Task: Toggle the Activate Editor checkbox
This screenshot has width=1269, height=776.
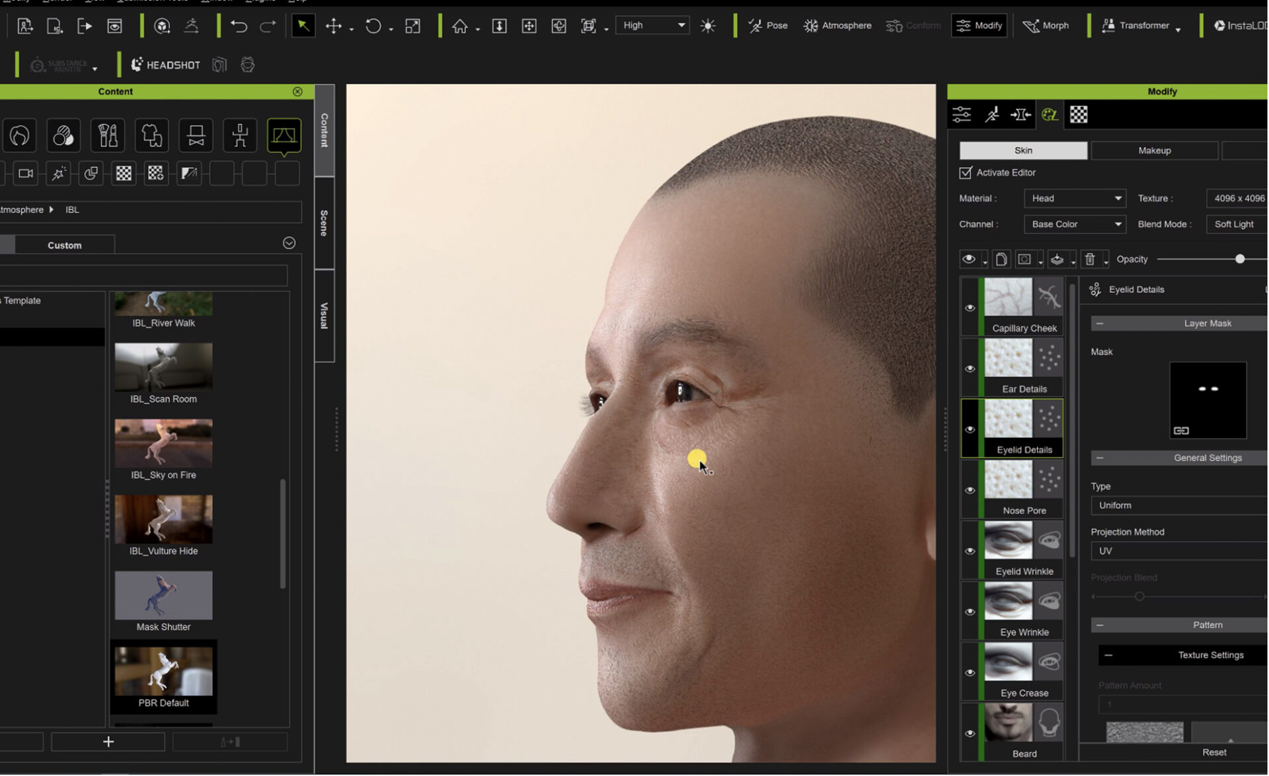Action: coord(965,172)
